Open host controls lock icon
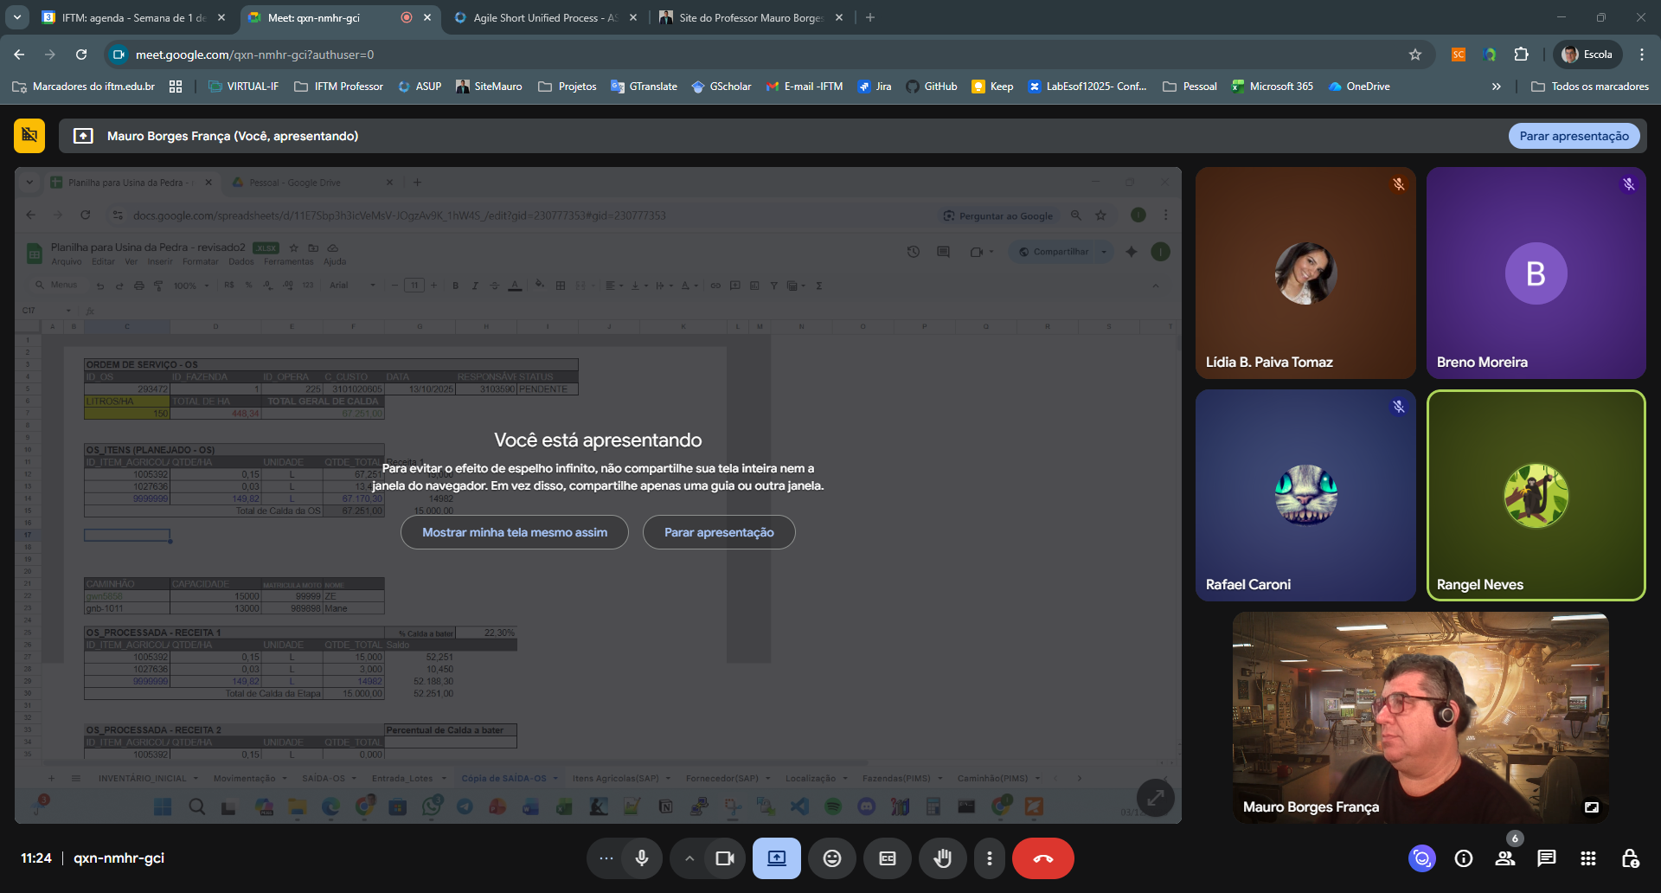Viewport: 1661px width, 893px height. 1630,858
